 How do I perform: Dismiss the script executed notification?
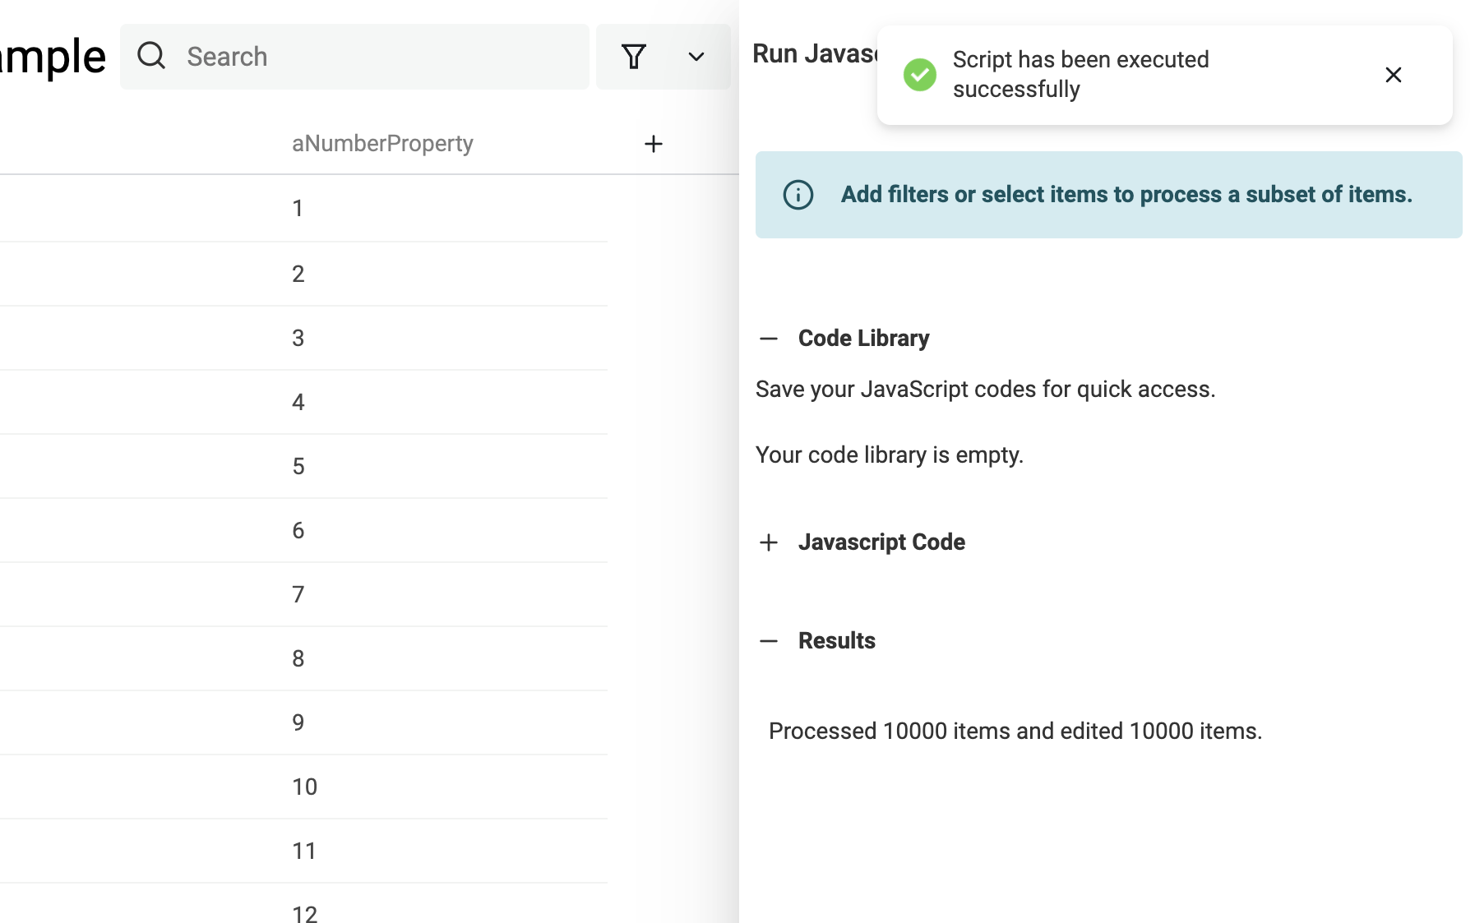pyautogui.click(x=1393, y=75)
